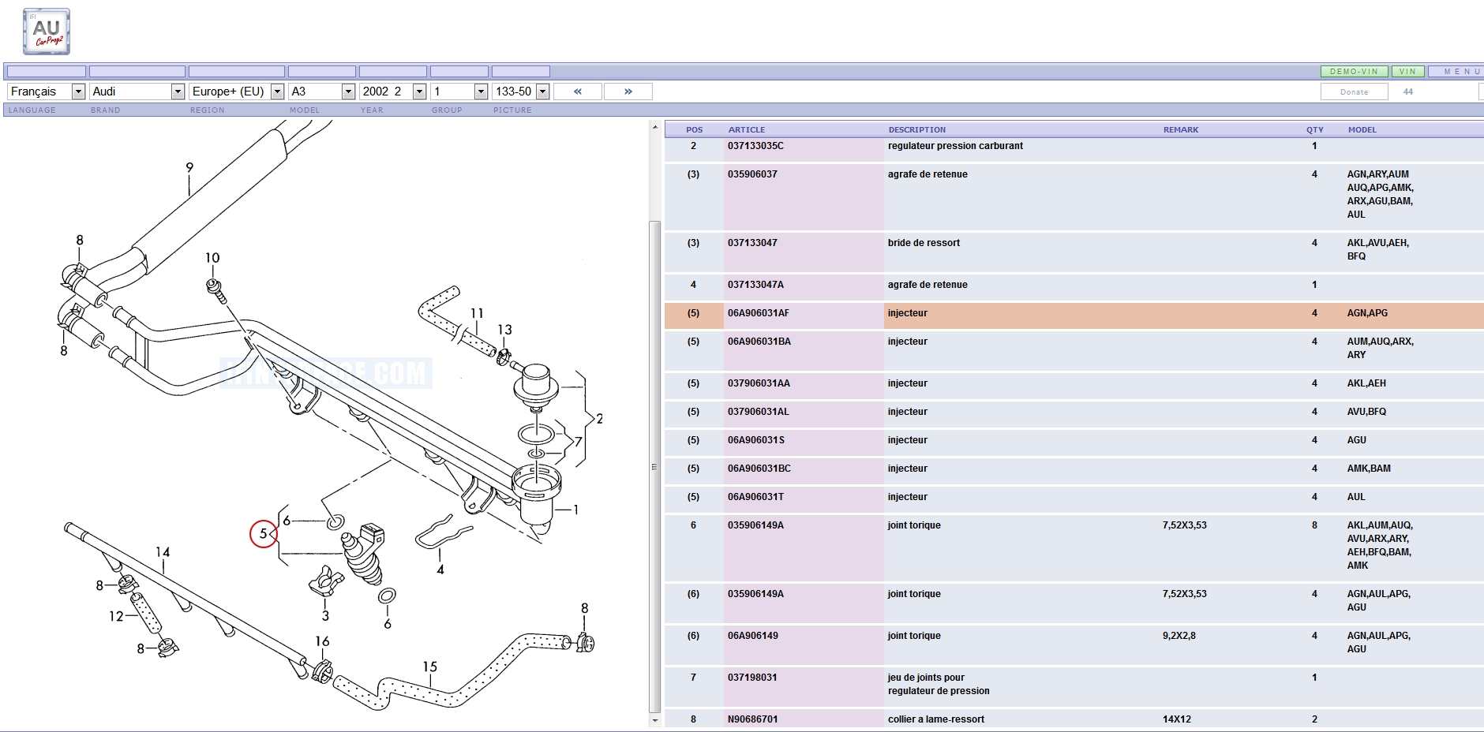Click the AU CarProg2 logo icon
This screenshot has height=732, width=1484.
coord(47,32)
